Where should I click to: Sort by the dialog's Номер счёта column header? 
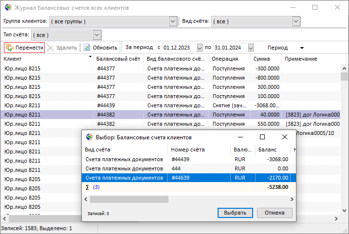199,150
